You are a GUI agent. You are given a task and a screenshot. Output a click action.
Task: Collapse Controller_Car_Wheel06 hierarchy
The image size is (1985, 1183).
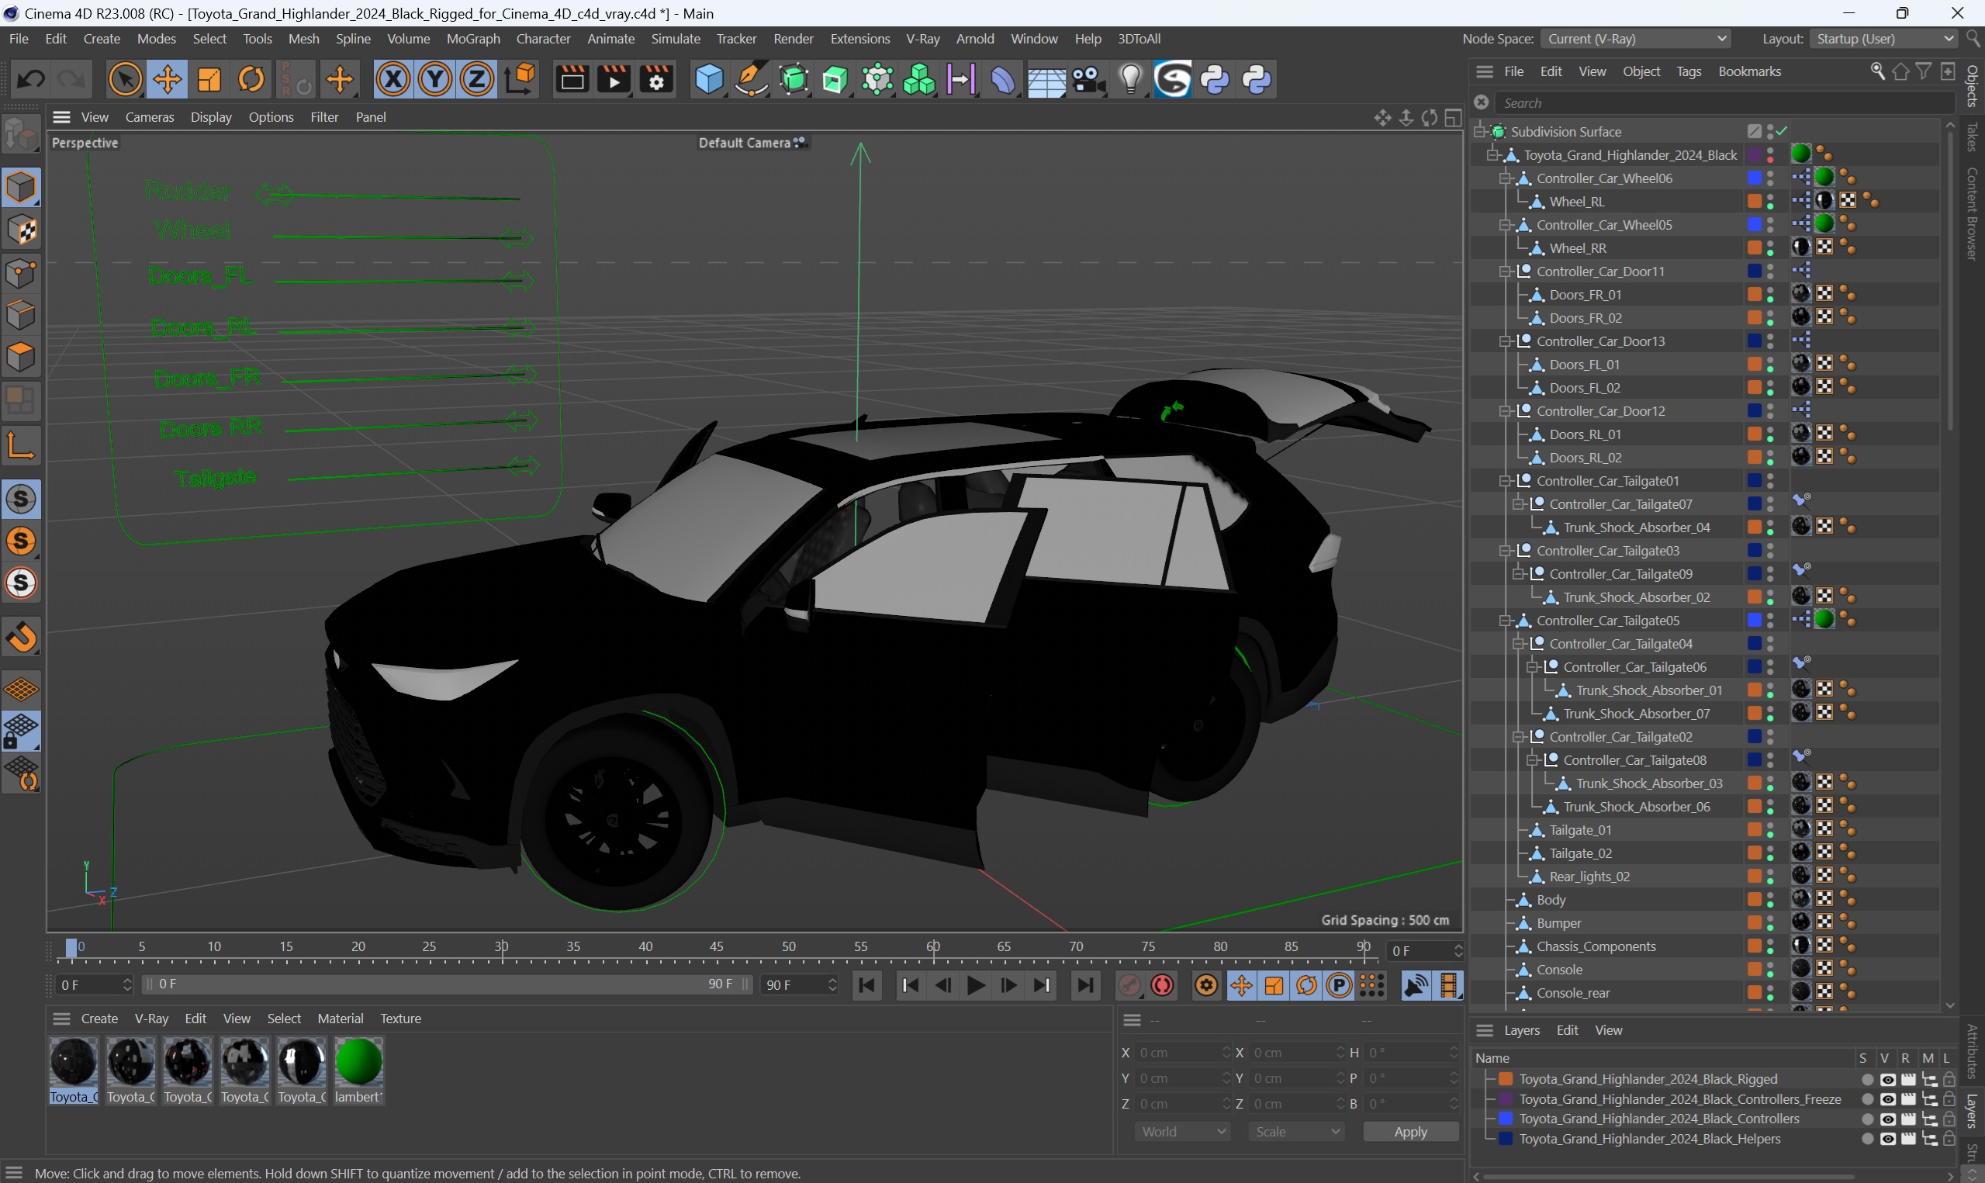tap(1506, 178)
